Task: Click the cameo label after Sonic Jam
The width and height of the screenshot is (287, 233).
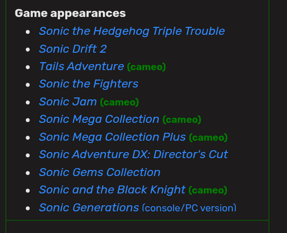Action: pyautogui.click(x=119, y=102)
